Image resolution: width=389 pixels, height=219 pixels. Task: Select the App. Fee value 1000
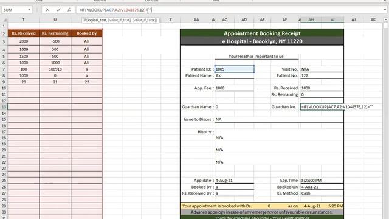click(x=235, y=88)
